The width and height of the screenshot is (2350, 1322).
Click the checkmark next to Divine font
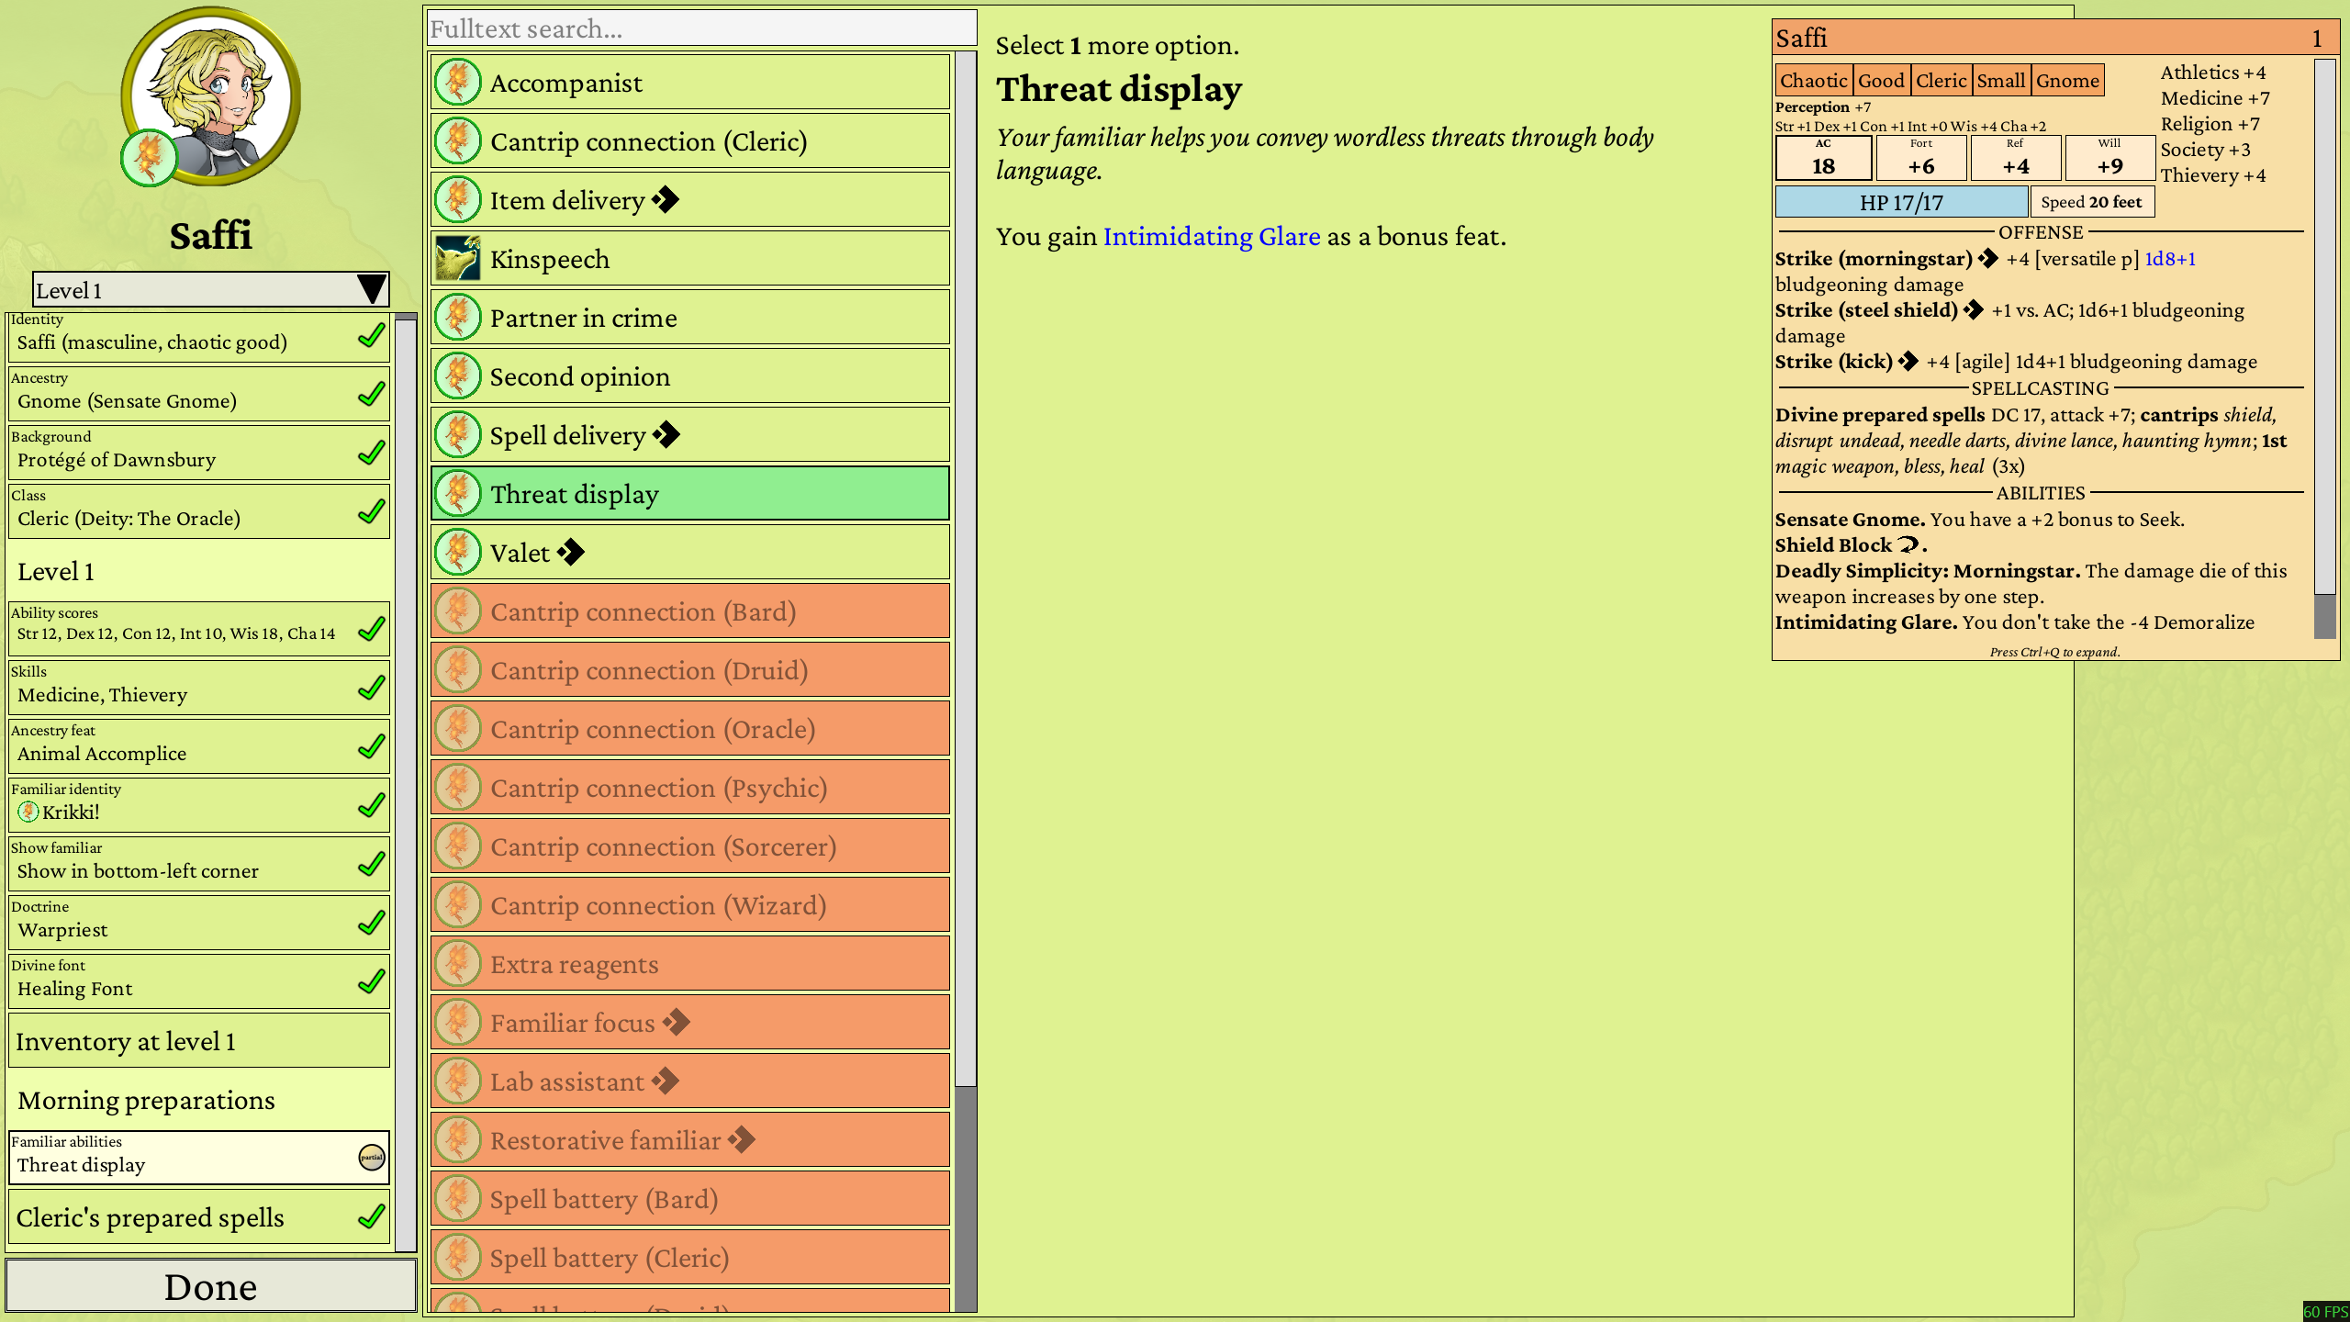[371, 980]
